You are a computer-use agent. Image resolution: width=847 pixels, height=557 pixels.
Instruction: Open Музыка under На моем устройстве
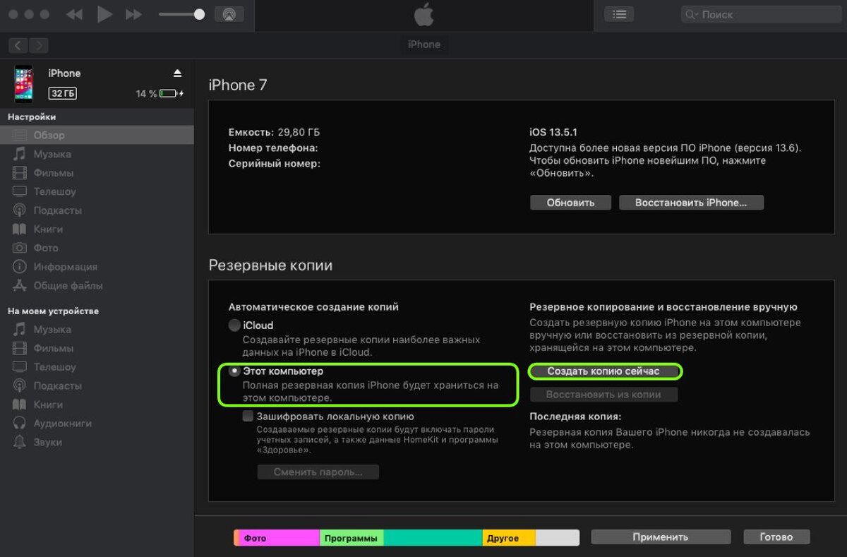click(x=97, y=330)
